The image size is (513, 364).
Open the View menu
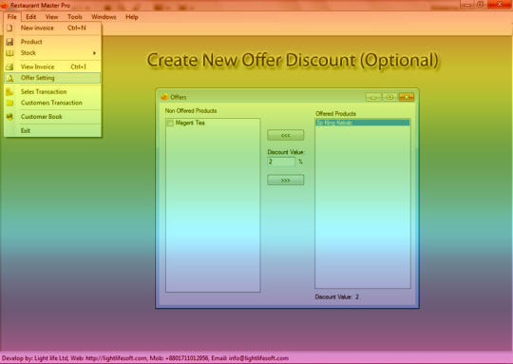coord(51,17)
